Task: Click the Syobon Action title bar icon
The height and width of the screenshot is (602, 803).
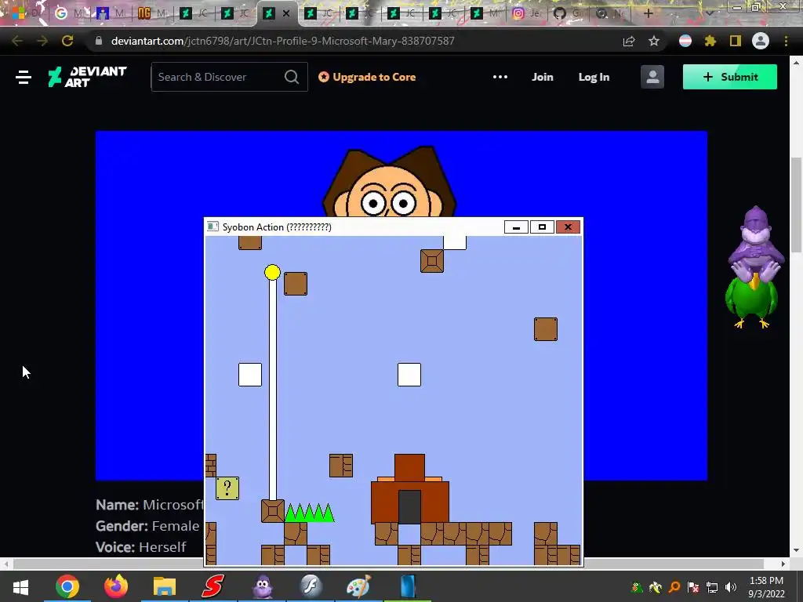Action: click(x=213, y=227)
